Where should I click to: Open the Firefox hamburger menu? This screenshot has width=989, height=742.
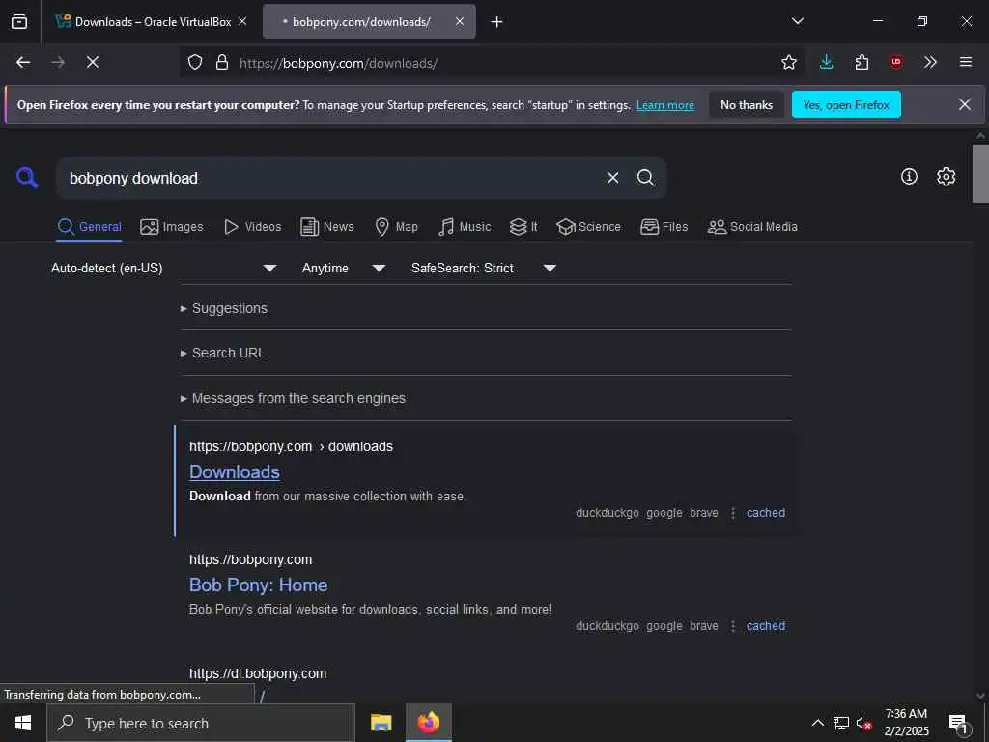tap(966, 62)
